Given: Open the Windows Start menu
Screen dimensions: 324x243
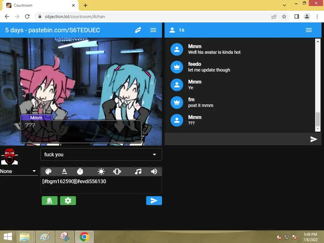Looking at the screenshot, I should tap(8, 237).
